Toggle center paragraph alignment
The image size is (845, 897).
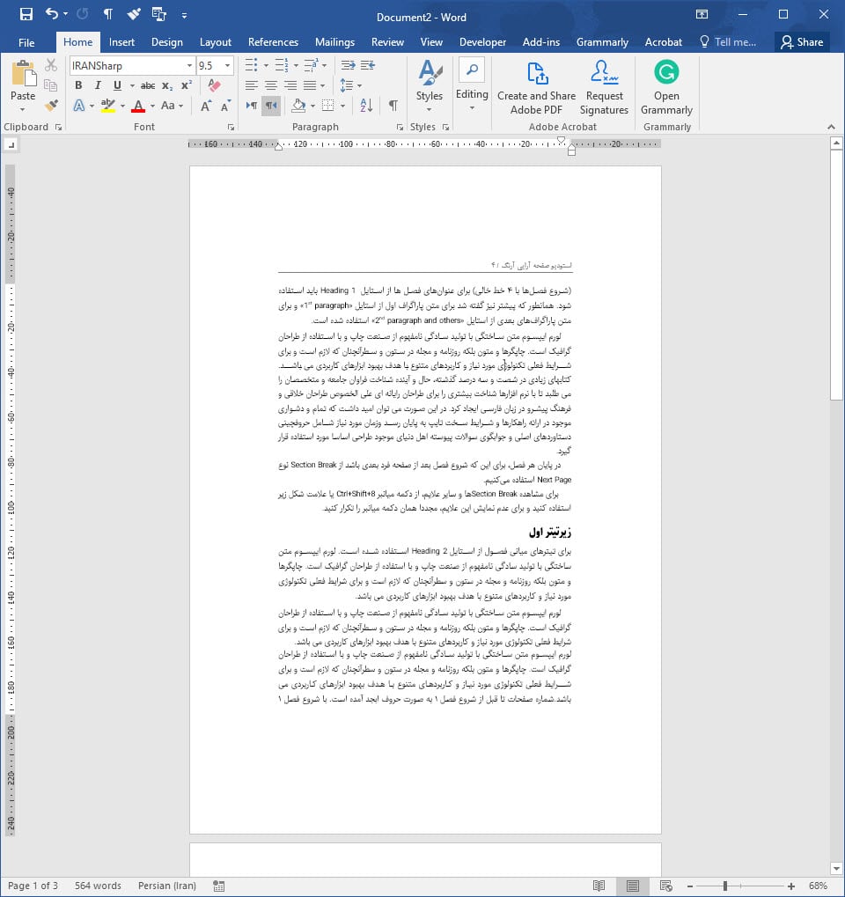(272, 85)
